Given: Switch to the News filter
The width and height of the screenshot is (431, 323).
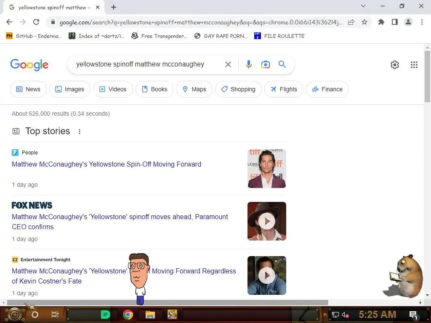Looking at the screenshot, I should tap(28, 89).
